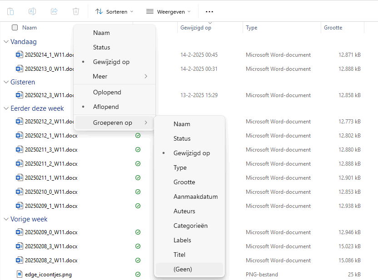Click the Grootte column header

click(x=333, y=28)
